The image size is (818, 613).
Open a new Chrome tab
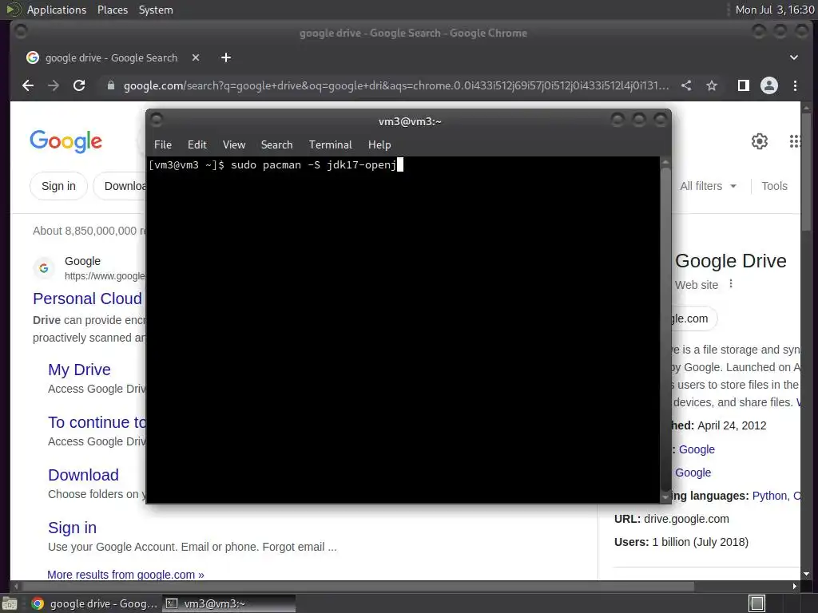click(x=226, y=57)
